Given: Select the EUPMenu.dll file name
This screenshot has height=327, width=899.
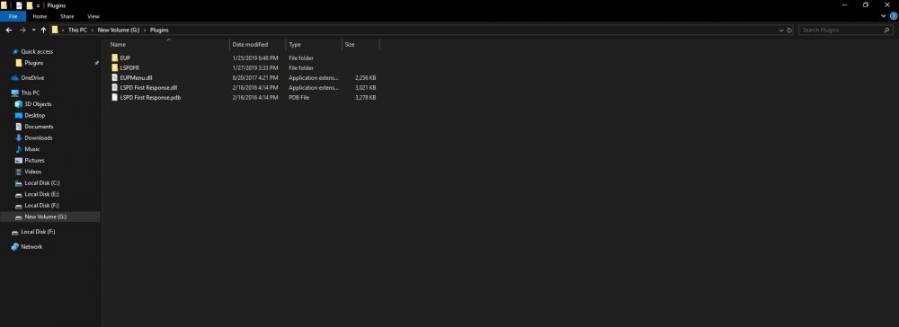Looking at the screenshot, I should 136,77.
